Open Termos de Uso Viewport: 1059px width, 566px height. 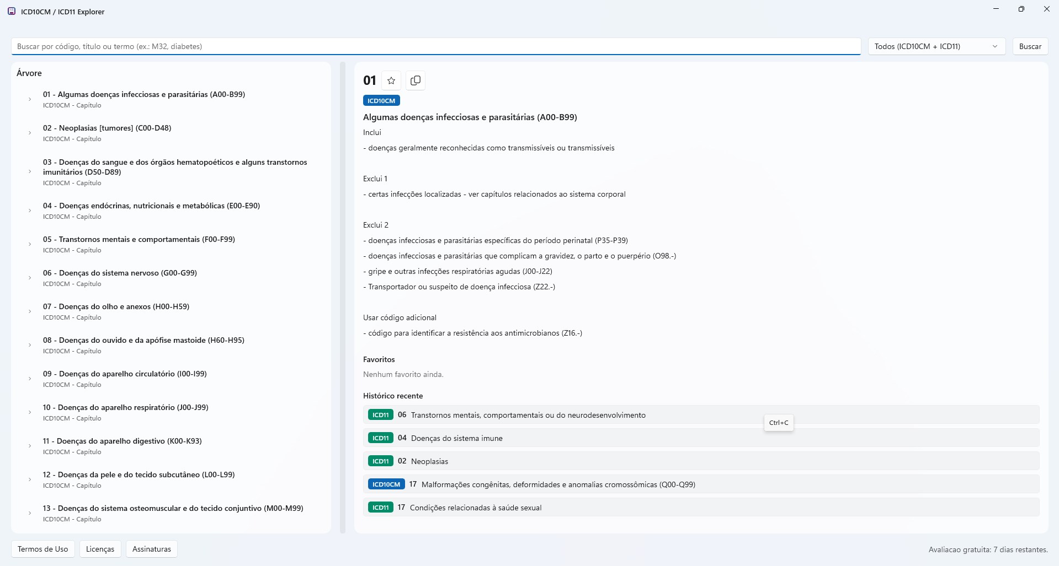(x=43, y=549)
